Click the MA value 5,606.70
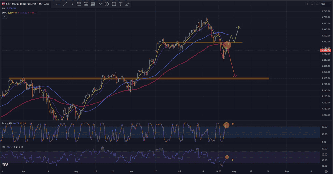This screenshot has height=174, width=333. coord(11,8)
